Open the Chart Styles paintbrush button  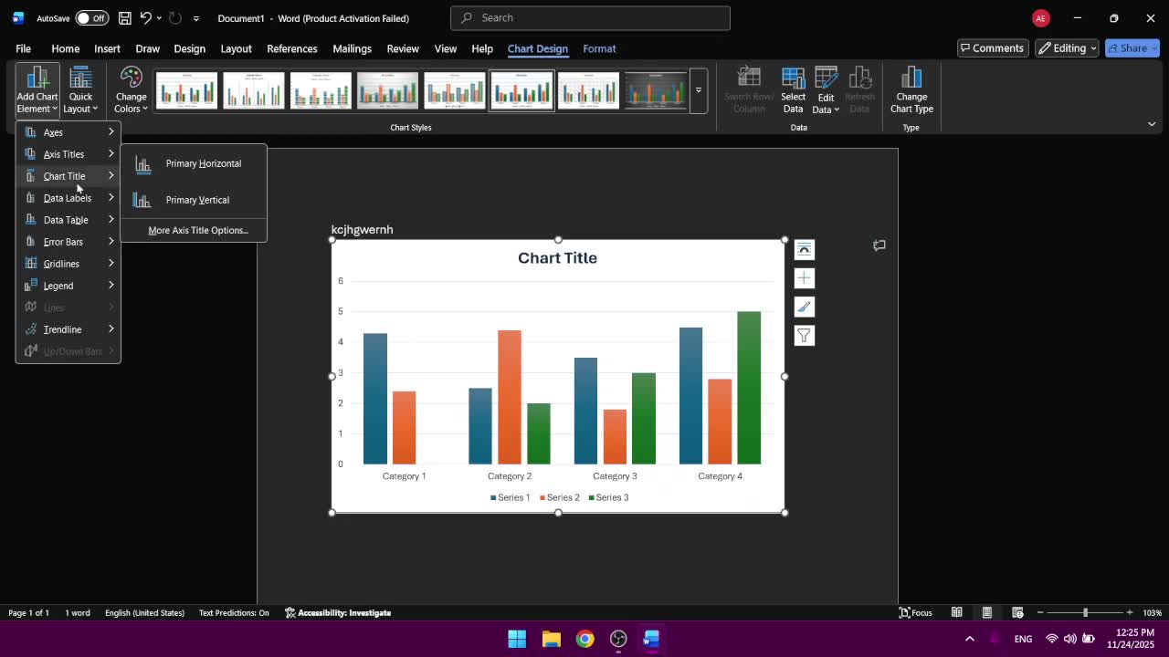pos(804,307)
